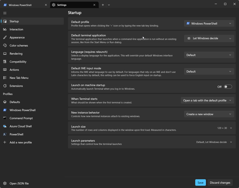Open a new tab with the plus button
This screenshot has height=188, width=239.
(103, 5)
